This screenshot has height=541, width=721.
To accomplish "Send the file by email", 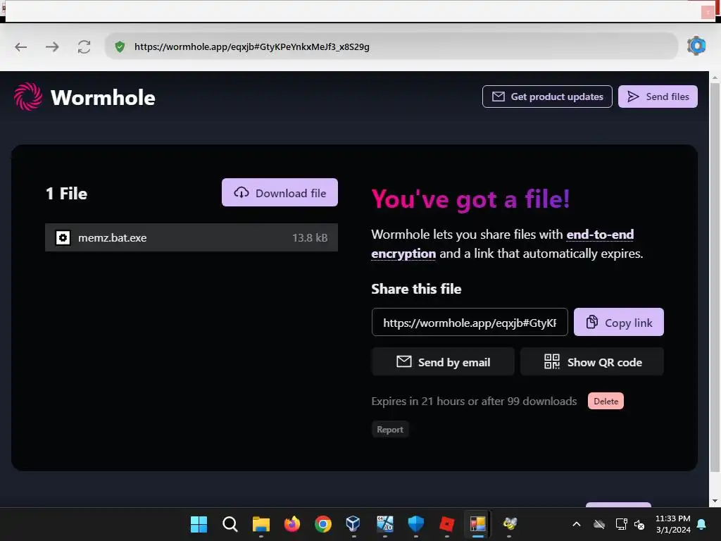I will click(x=443, y=361).
